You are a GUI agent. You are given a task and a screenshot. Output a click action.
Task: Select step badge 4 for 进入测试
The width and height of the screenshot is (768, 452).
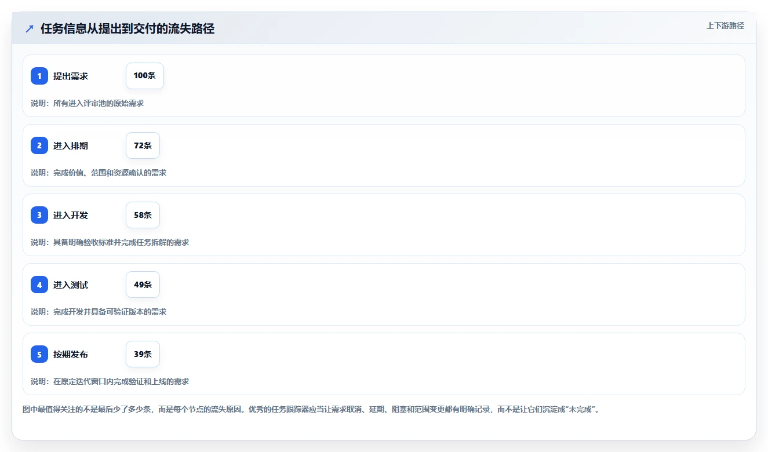[x=39, y=285]
